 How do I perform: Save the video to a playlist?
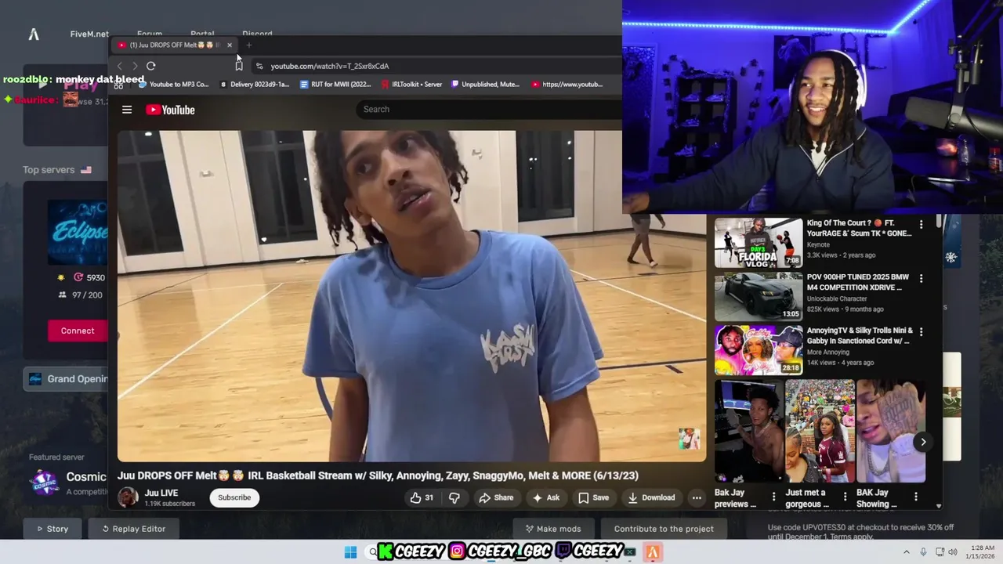pos(593,497)
